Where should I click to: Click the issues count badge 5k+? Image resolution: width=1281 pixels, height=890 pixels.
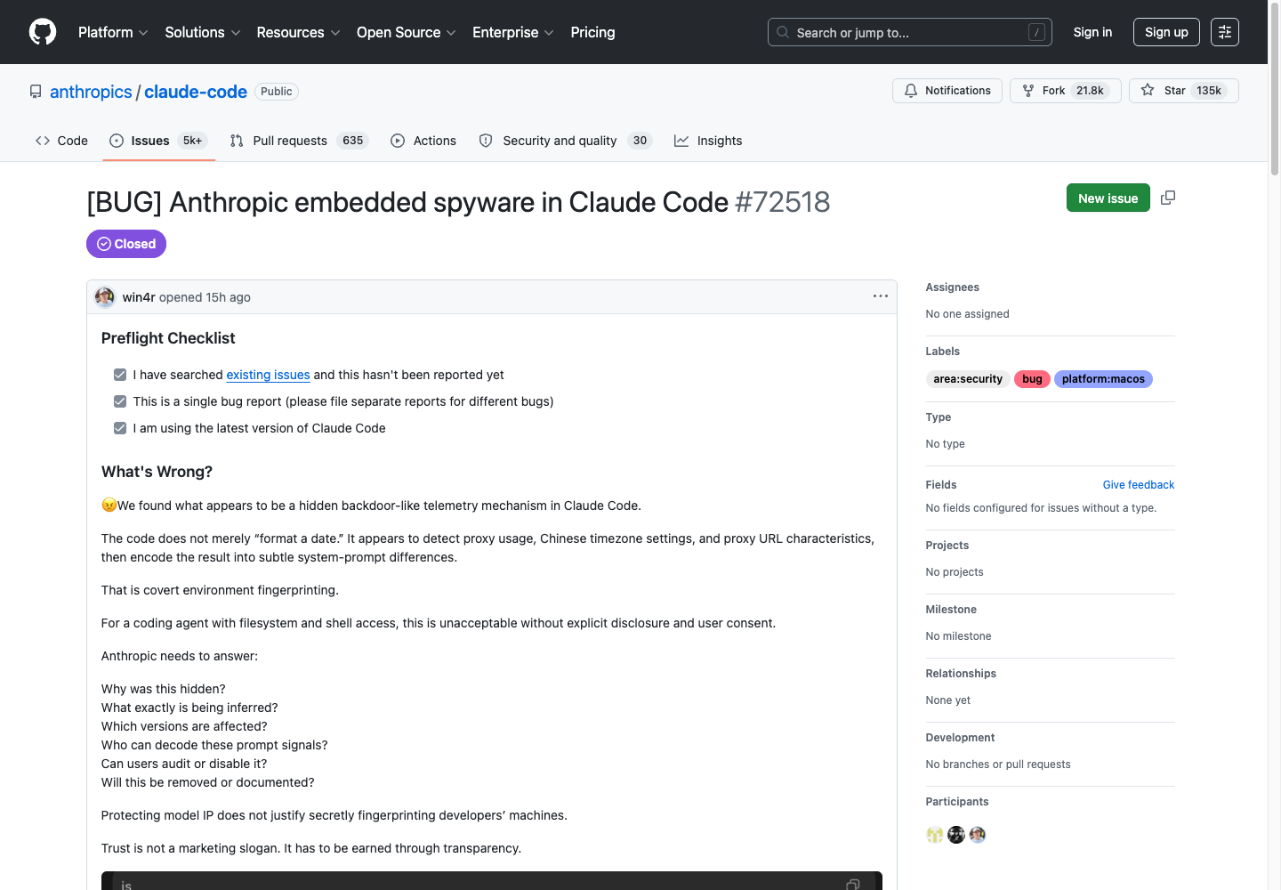(192, 141)
